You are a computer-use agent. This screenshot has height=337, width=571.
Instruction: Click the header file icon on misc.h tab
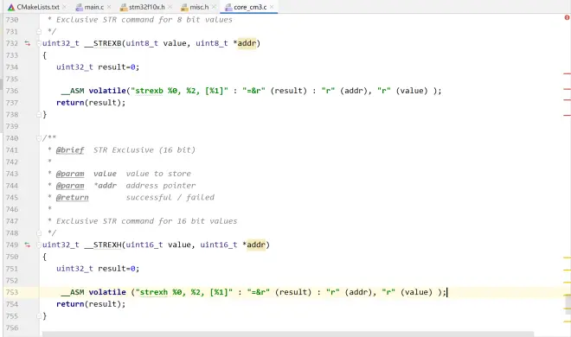pos(184,7)
